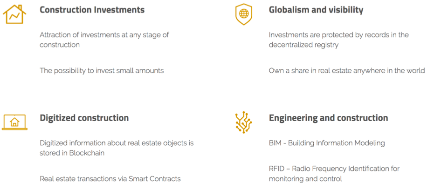Click the circuit tree icon

pos(243,122)
